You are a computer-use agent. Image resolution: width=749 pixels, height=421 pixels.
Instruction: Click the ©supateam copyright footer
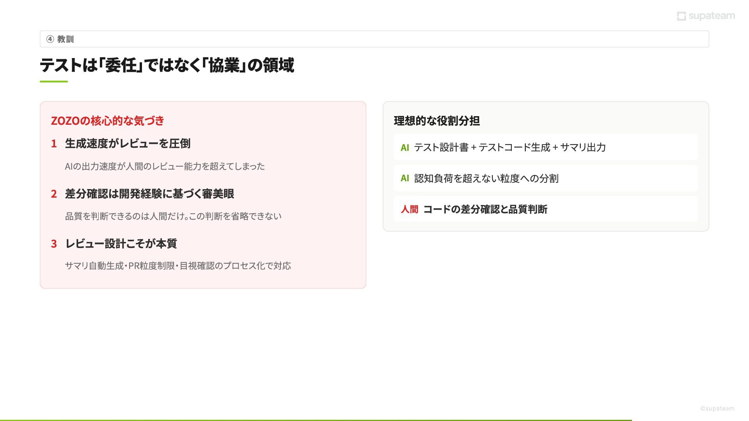click(717, 409)
